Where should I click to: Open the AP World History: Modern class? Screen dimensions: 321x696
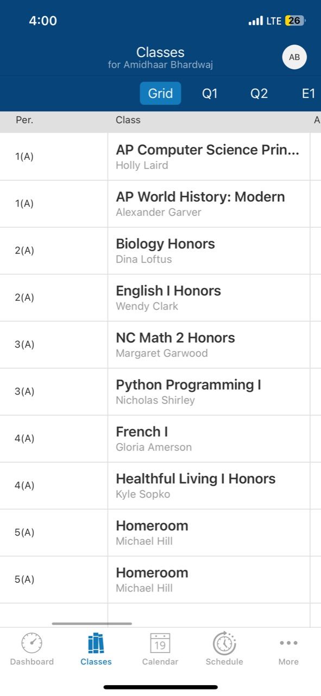pos(209,204)
